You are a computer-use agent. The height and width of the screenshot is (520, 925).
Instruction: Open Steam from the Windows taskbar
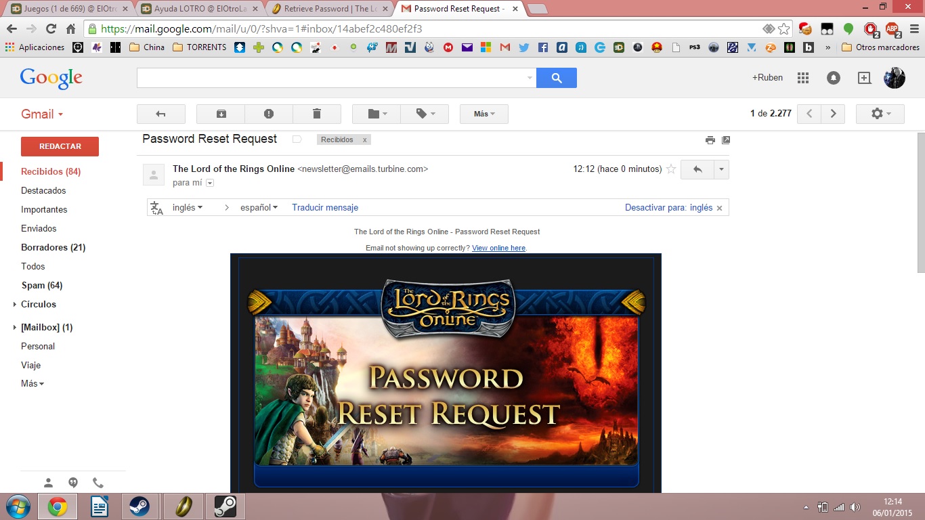[139, 506]
